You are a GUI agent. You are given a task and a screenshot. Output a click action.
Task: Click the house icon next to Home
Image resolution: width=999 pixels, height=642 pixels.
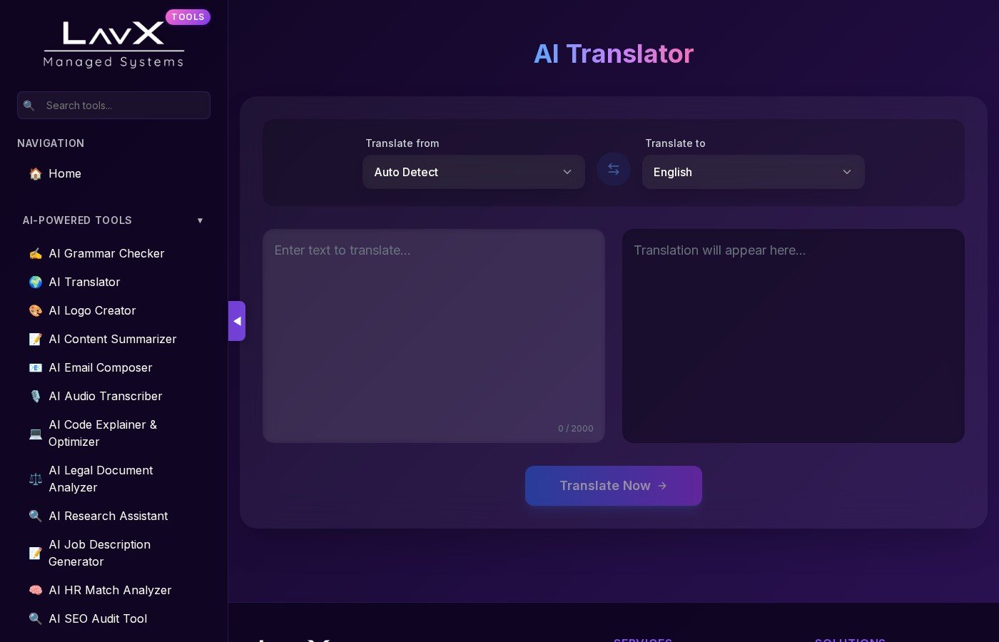point(36,174)
